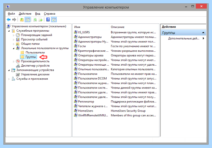Collapse Локальные пользователи и группы node
The width and height of the screenshot is (212, 148).
[14, 48]
